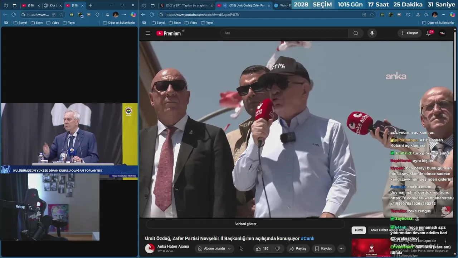
Task: Favorite this page star in right browser
Action: click(x=372, y=15)
